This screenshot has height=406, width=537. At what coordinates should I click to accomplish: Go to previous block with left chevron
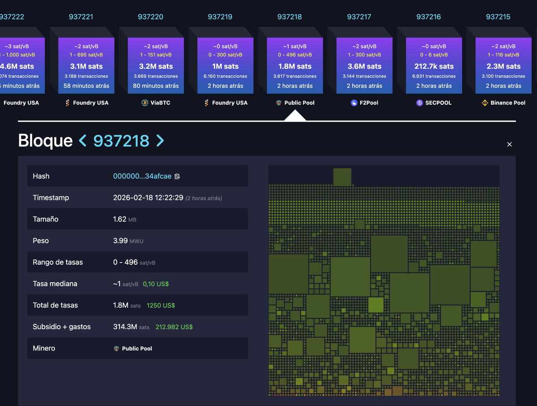click(x=83, y=141)
